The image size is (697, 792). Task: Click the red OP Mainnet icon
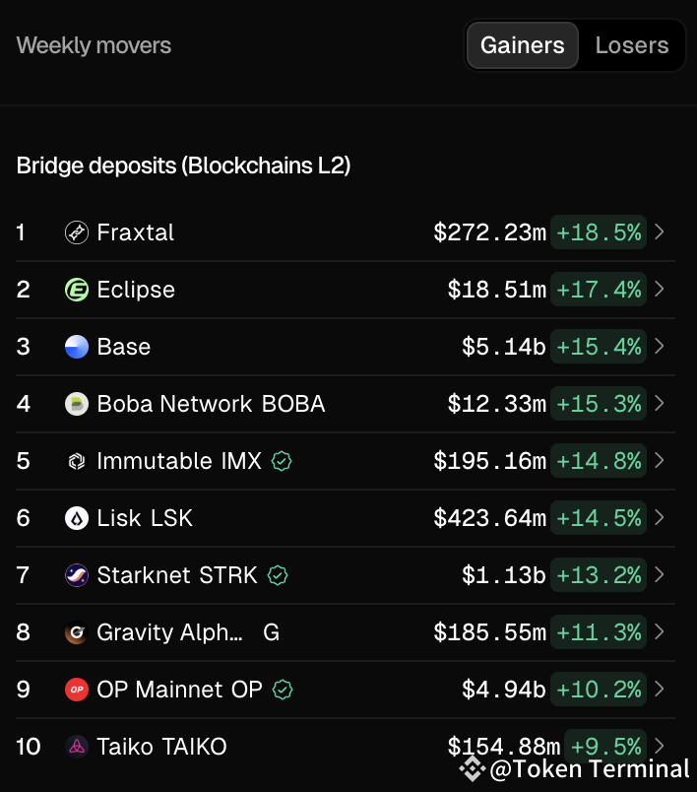click(77, 690)
